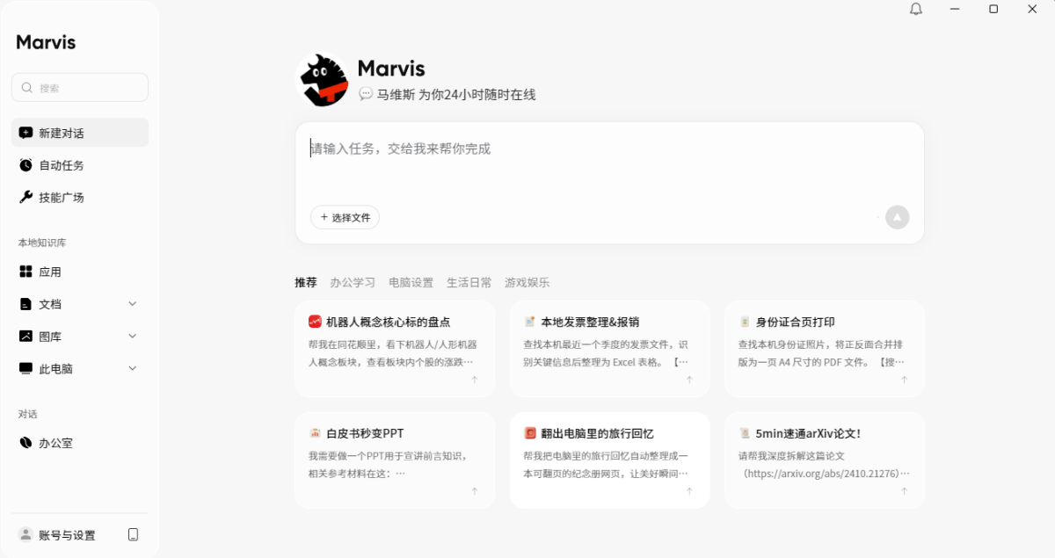The height and width of the screenshot is (558, 1055).
Task: Open the 本地发票整理&报销 card title
Action: click(590, 322)
